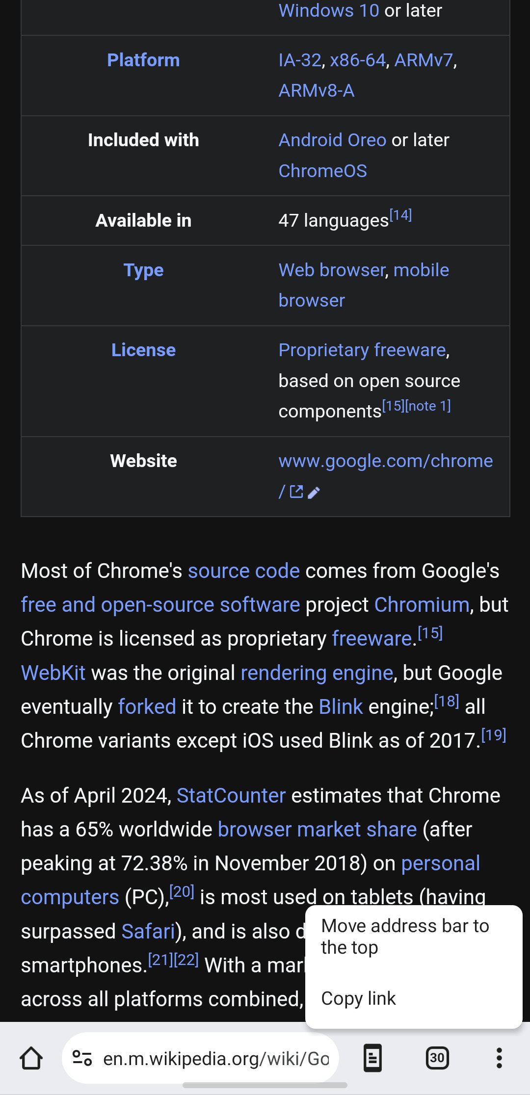Follow the IA-32 link

(x=300, y=60)
